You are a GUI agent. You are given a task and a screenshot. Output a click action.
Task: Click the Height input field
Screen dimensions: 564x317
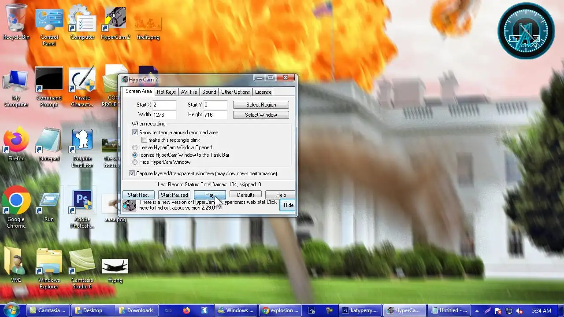(215, 114)
